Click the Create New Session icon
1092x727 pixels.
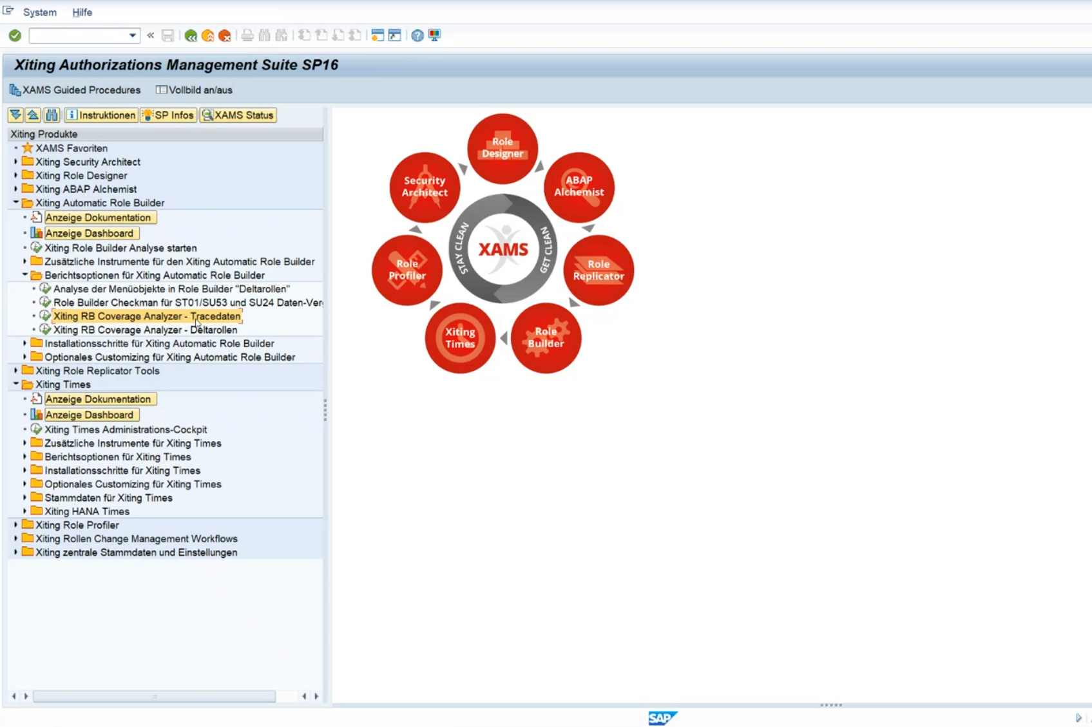pos(378,35)
